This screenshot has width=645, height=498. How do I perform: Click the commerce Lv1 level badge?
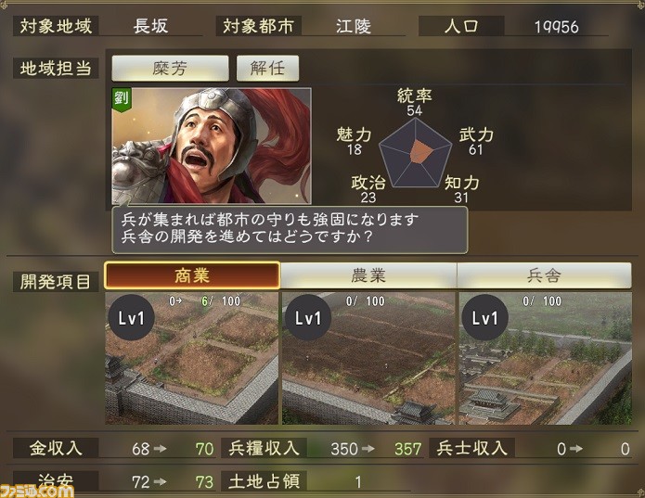point(131,317)
